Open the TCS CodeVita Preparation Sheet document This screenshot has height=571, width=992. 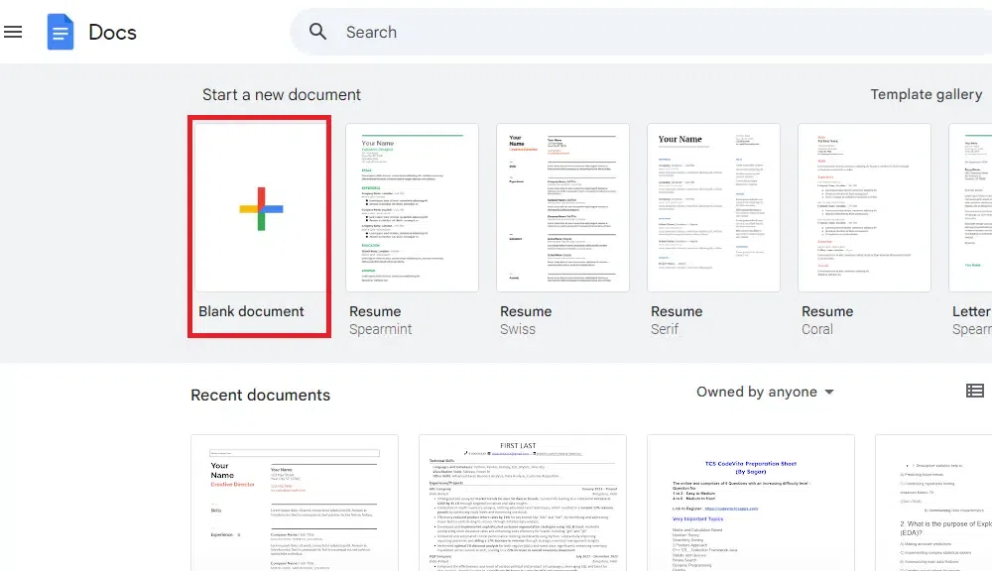[x=751, y=503]
